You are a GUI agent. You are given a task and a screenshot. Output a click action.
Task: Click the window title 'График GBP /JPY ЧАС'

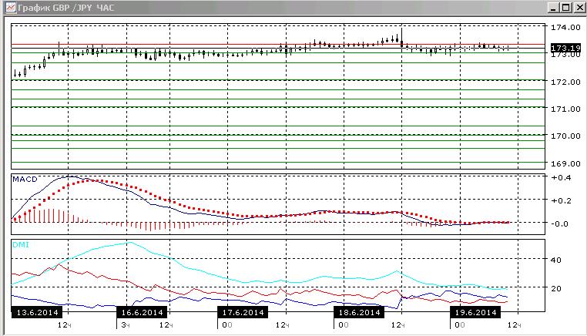tap(66, 8)
